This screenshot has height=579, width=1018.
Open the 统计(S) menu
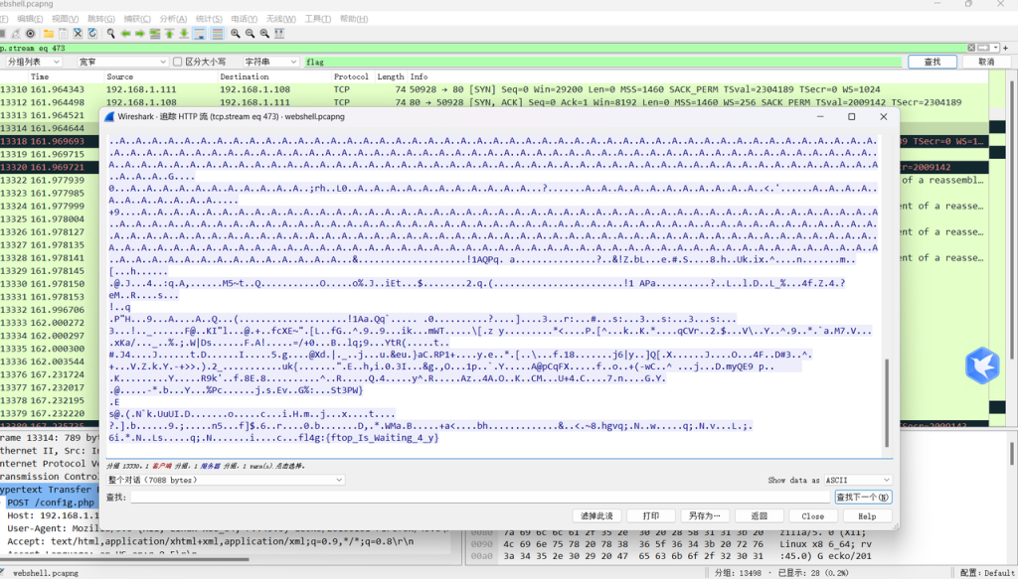(209, 19)
